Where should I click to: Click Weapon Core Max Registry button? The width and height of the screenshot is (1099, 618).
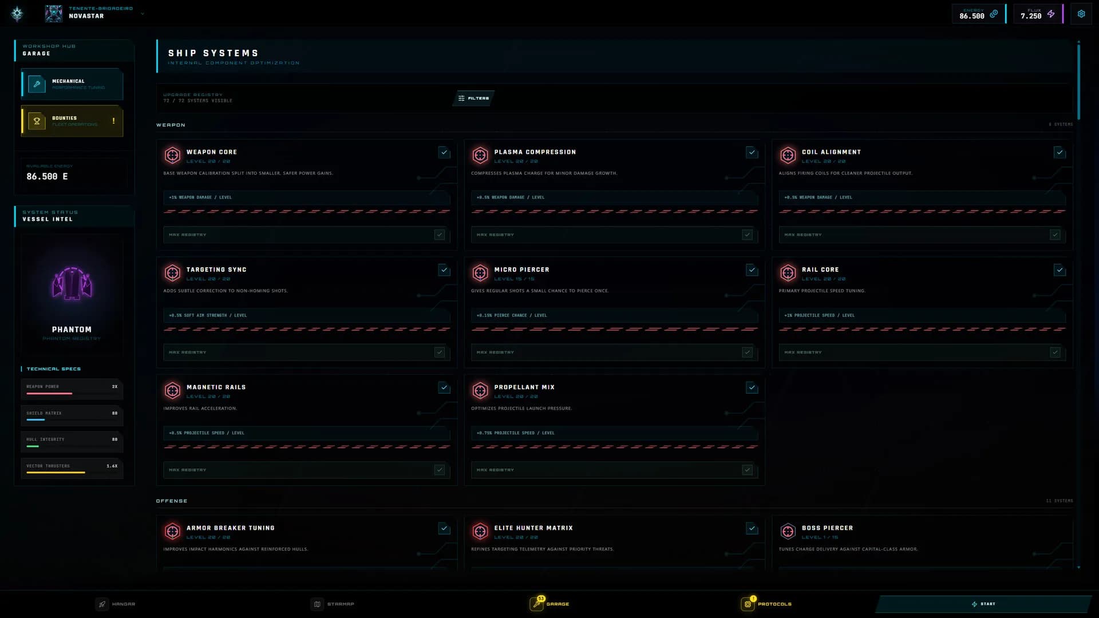307,235
